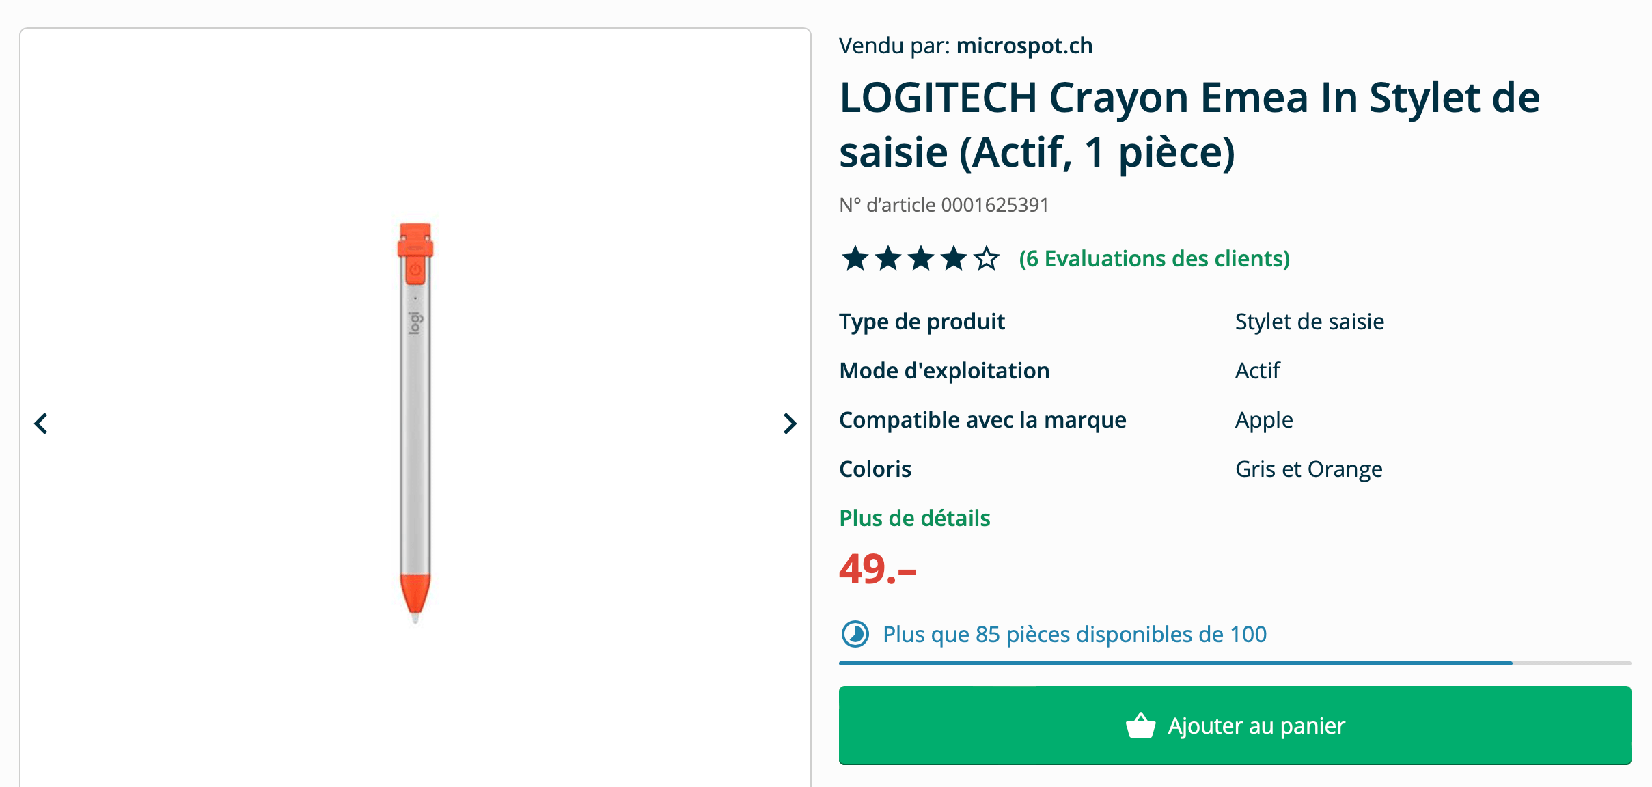The height and width of the screenshot is (787, 1652).
Task: Click the third filled rating star
Action: (x=920, y=260)
